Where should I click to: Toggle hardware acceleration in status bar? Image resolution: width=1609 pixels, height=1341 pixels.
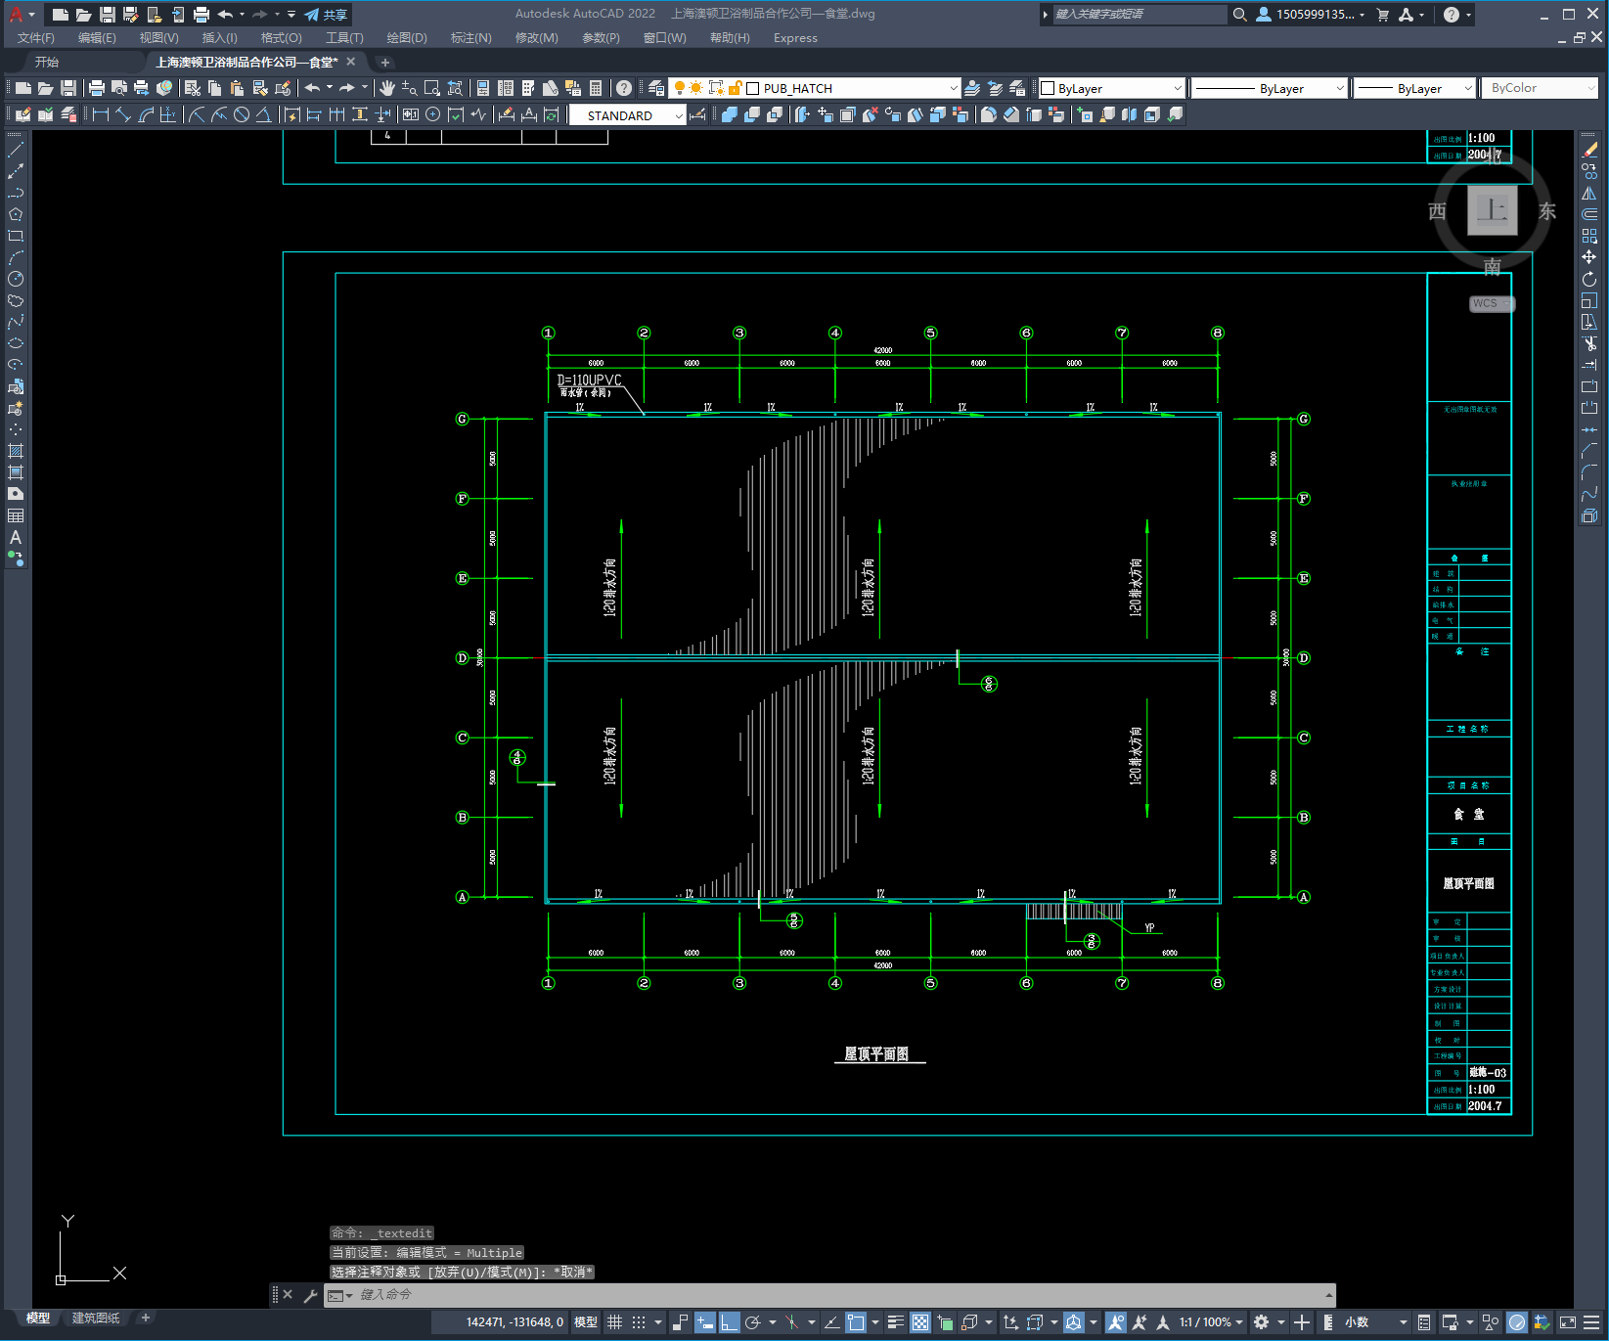click(1517, 1322)
